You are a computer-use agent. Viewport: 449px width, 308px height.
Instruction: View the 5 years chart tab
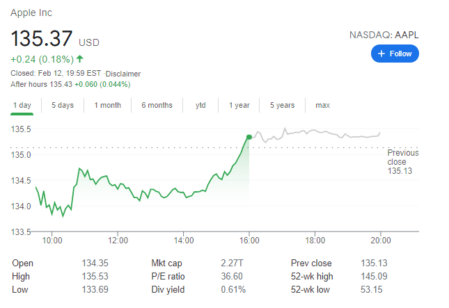[x=282, y=105]
